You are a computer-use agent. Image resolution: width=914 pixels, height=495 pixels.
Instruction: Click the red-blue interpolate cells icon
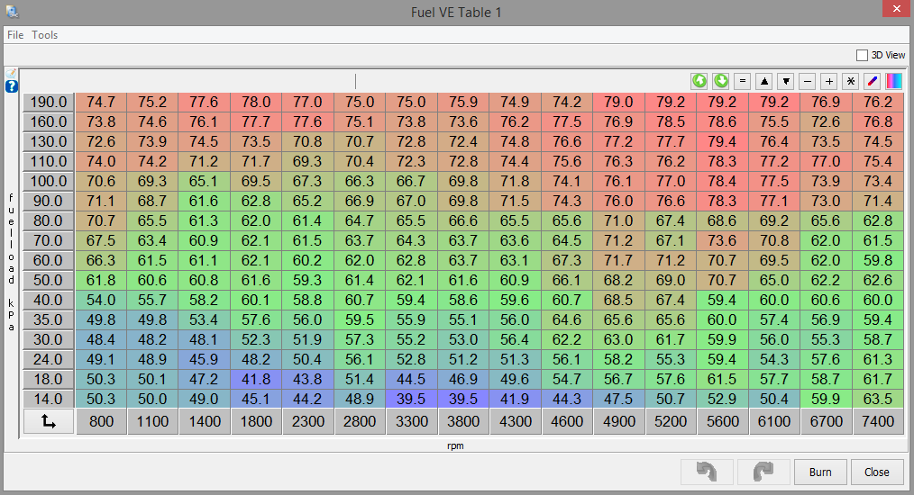[x=872, y=81]
